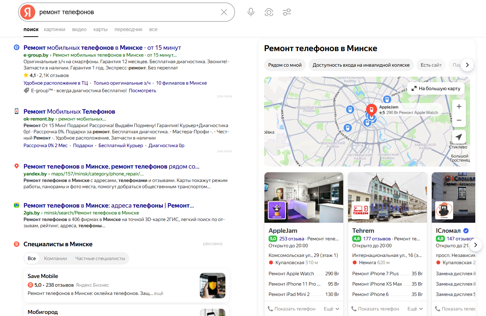The height and width of the screenshot is (316, 486).
Task: Open the Ремонт Мобильных Телефонов ok-remont result
Action: tap(69, 112)
